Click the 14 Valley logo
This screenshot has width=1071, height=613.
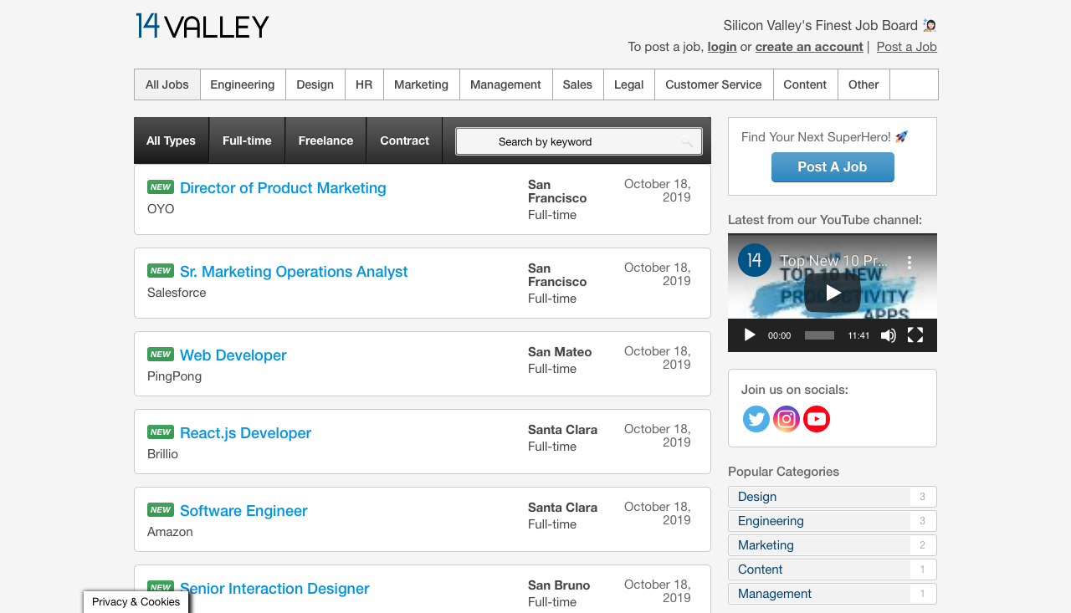click(202, 26)
